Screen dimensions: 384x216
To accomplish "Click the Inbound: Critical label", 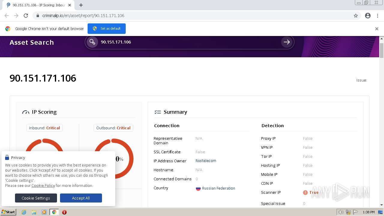I will click(x=44, y=128).
